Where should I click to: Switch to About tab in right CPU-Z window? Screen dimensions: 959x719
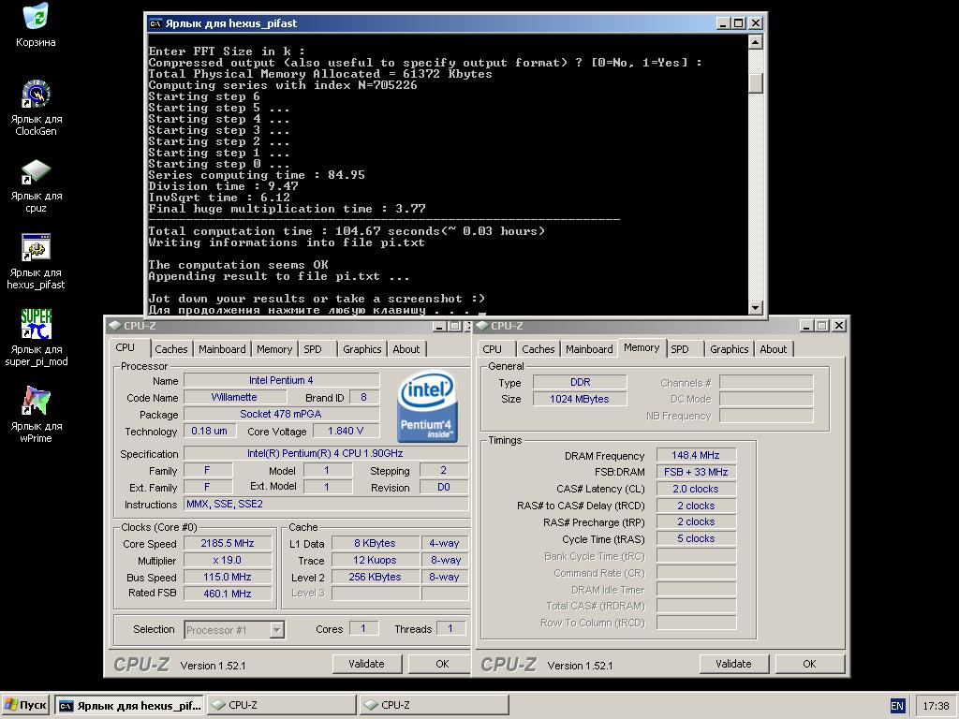click(x=773, y=349)
